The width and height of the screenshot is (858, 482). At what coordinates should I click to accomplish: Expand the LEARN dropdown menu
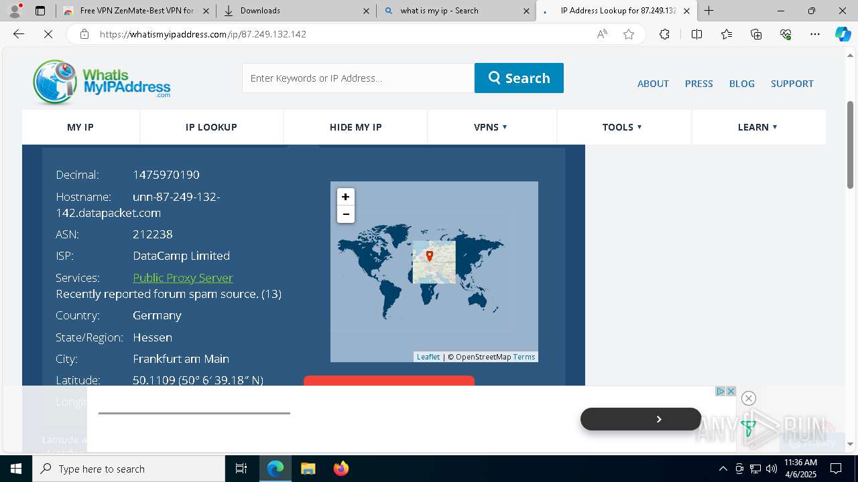point(757,127)
